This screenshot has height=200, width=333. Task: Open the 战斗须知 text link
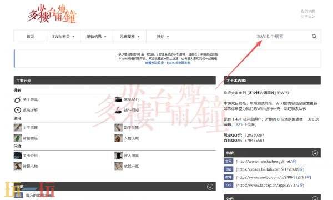coord(131,110)
